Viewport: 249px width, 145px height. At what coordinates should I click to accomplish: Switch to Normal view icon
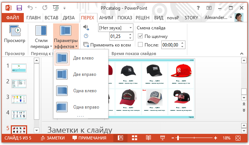[120, 138]
